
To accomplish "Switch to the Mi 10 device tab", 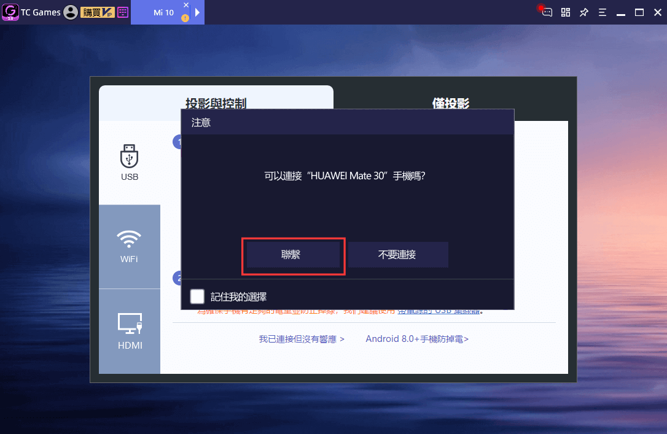I will point(163,12).
